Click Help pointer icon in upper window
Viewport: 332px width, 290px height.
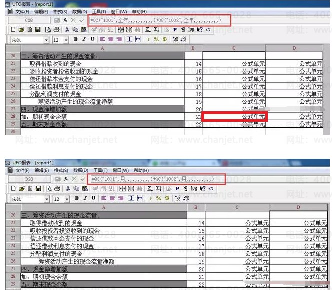[x=200, y=30]
